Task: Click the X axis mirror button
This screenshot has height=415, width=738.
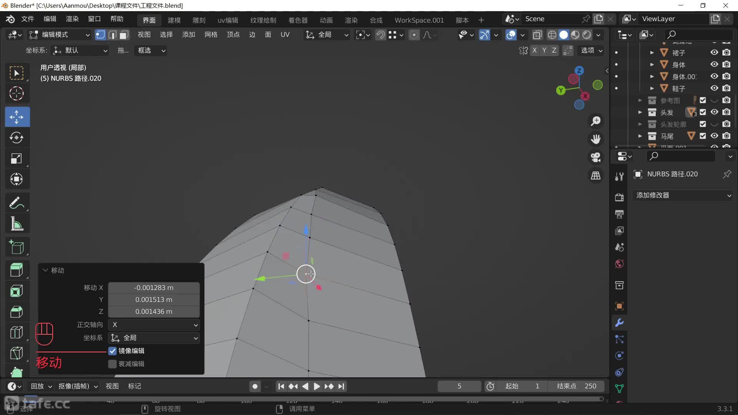Action: click(534, 50)
